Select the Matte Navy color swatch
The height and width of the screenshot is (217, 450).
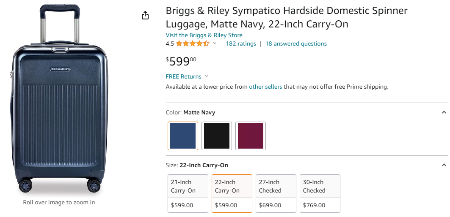click(183, 136)
